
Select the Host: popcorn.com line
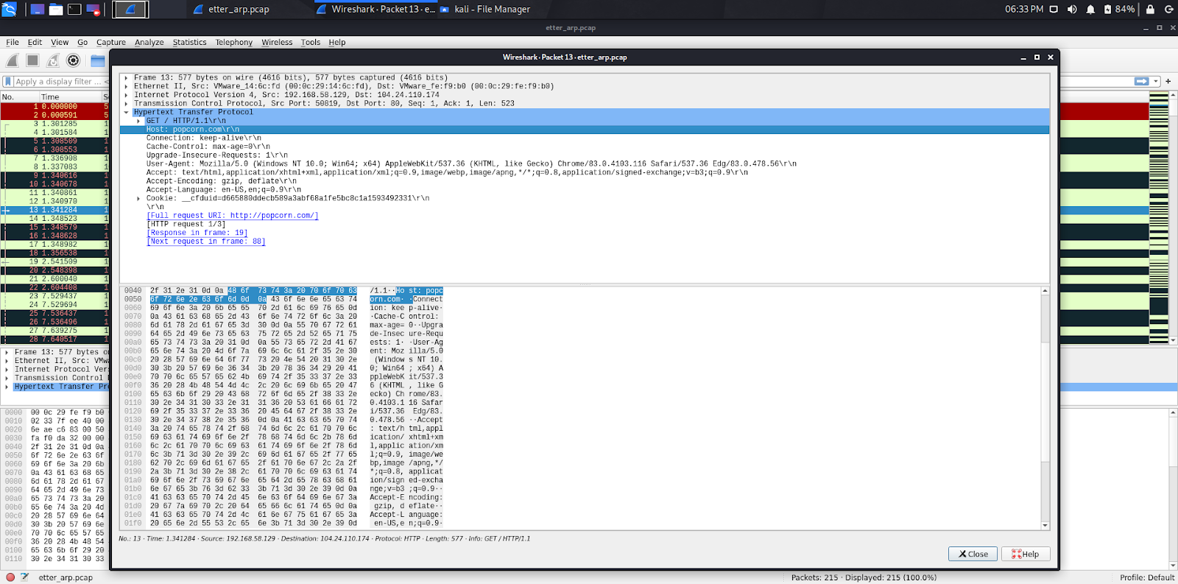coord(585,130)
